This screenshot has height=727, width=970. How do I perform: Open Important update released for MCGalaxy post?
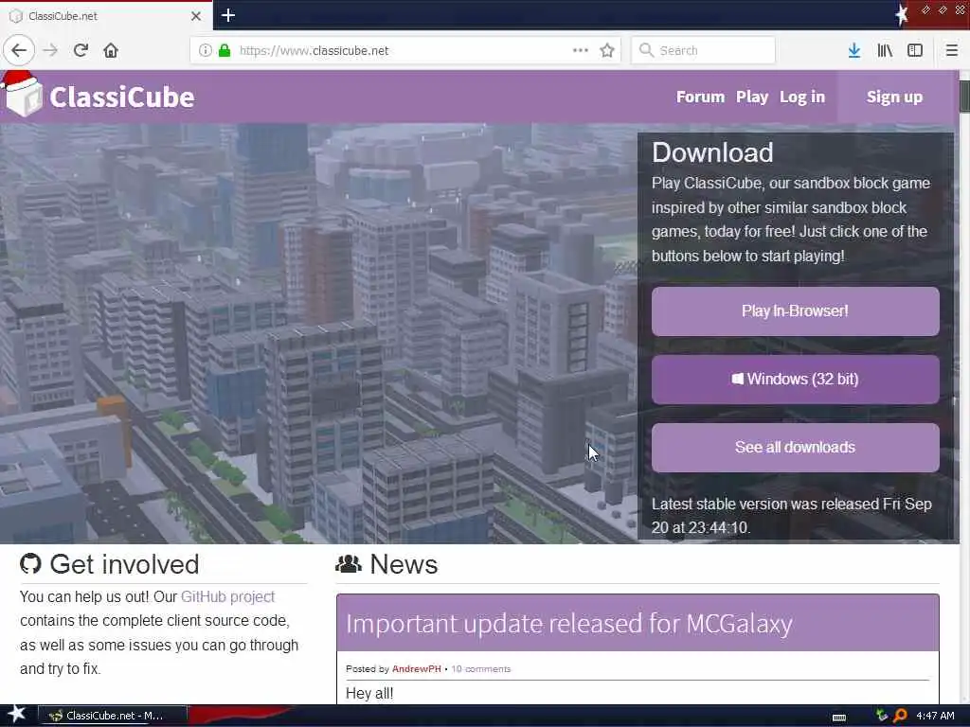pyautogui.click(x=568, y=623)
